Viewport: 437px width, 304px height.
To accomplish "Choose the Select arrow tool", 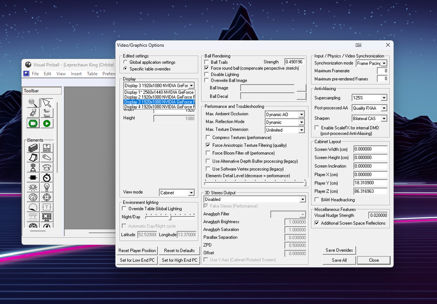I will 47,103.
